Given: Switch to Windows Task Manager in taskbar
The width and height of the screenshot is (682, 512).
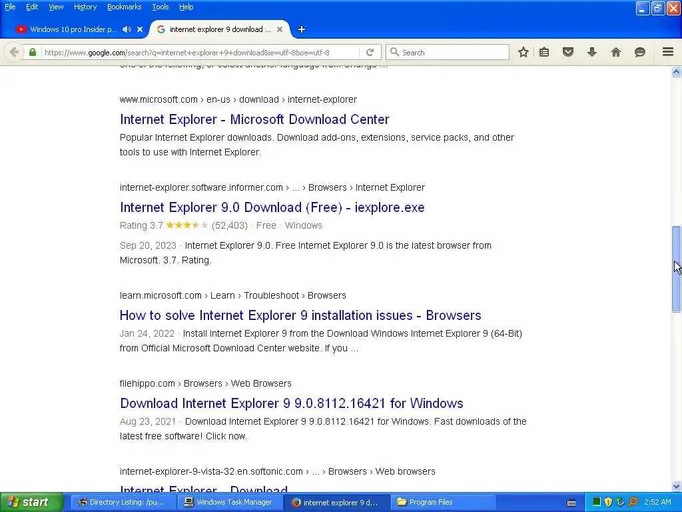Looking at the screenshot, I should [228, 502].
